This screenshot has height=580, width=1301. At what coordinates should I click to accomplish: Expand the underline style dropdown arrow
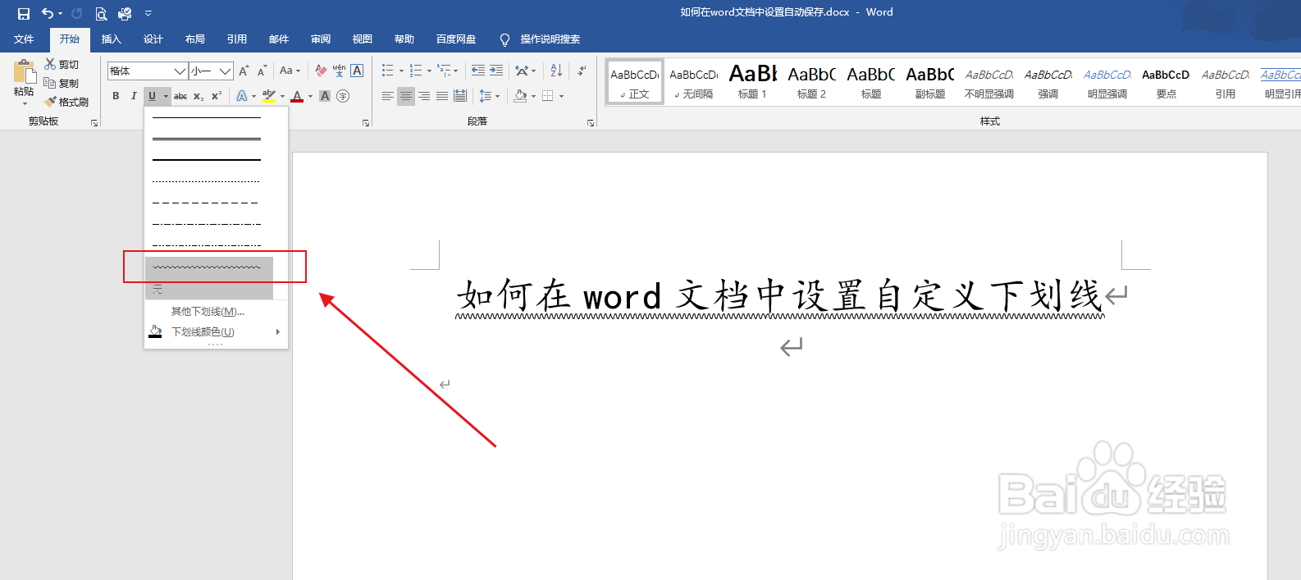(166, 96)
